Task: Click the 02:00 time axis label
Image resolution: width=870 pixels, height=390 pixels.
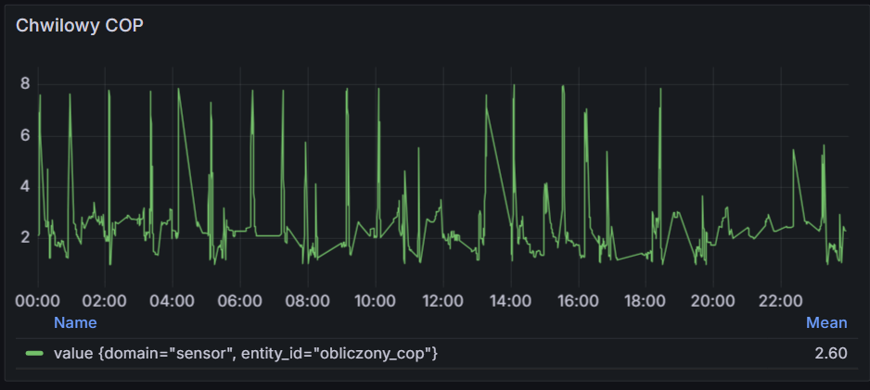Action: 105,301
